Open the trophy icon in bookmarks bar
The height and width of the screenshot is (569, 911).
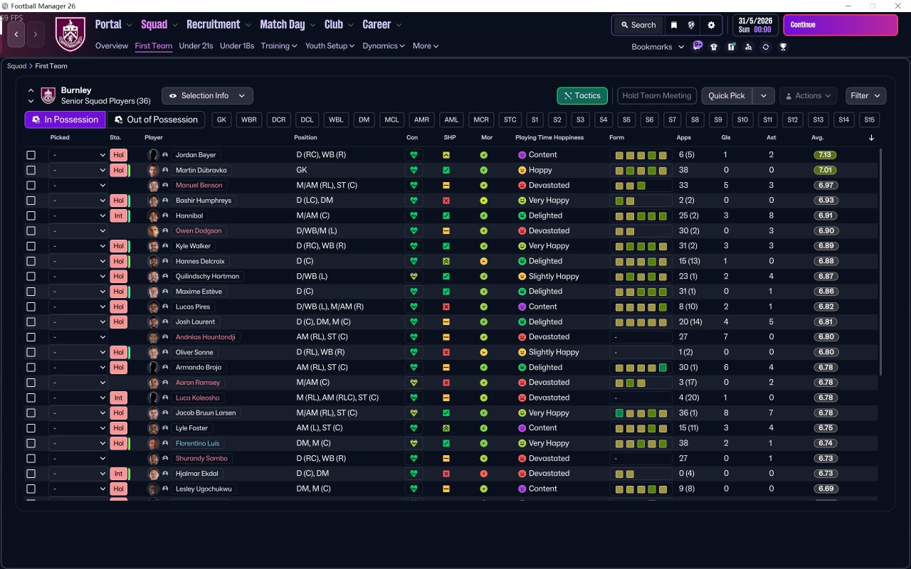783,46
